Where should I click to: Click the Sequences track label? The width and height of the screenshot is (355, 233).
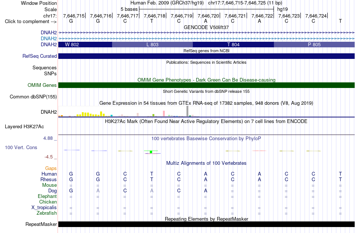coord(44,68)
